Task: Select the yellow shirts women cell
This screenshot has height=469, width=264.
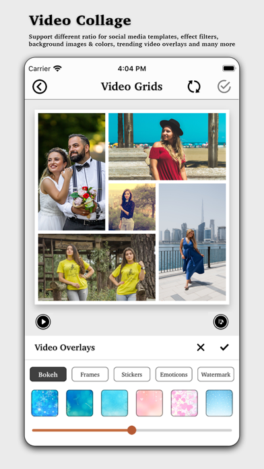Action: (97, 267)
